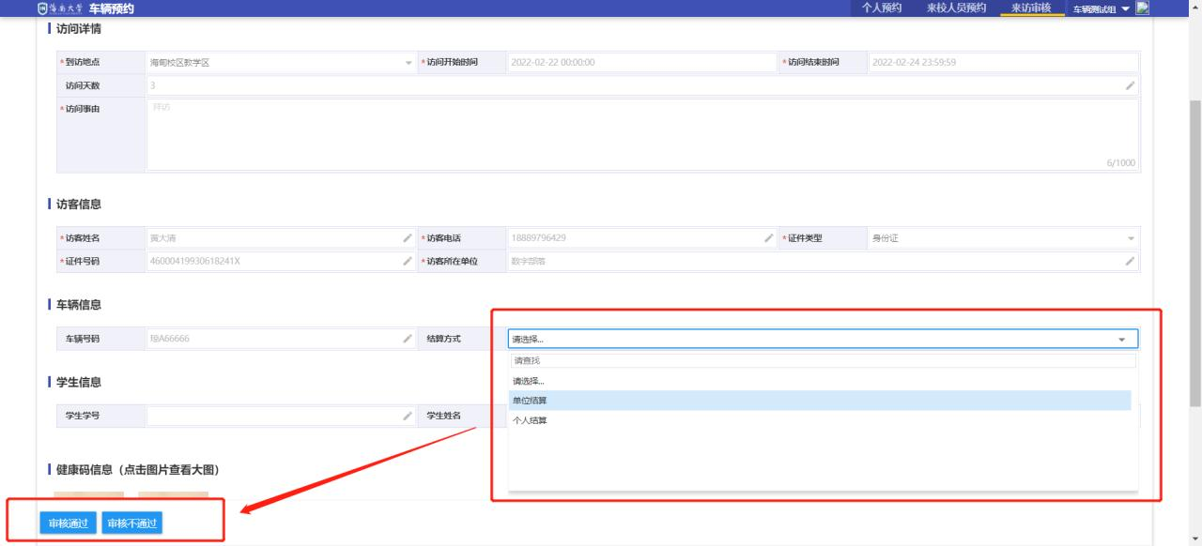Click edit pencil in 学生学号 field

407,416
